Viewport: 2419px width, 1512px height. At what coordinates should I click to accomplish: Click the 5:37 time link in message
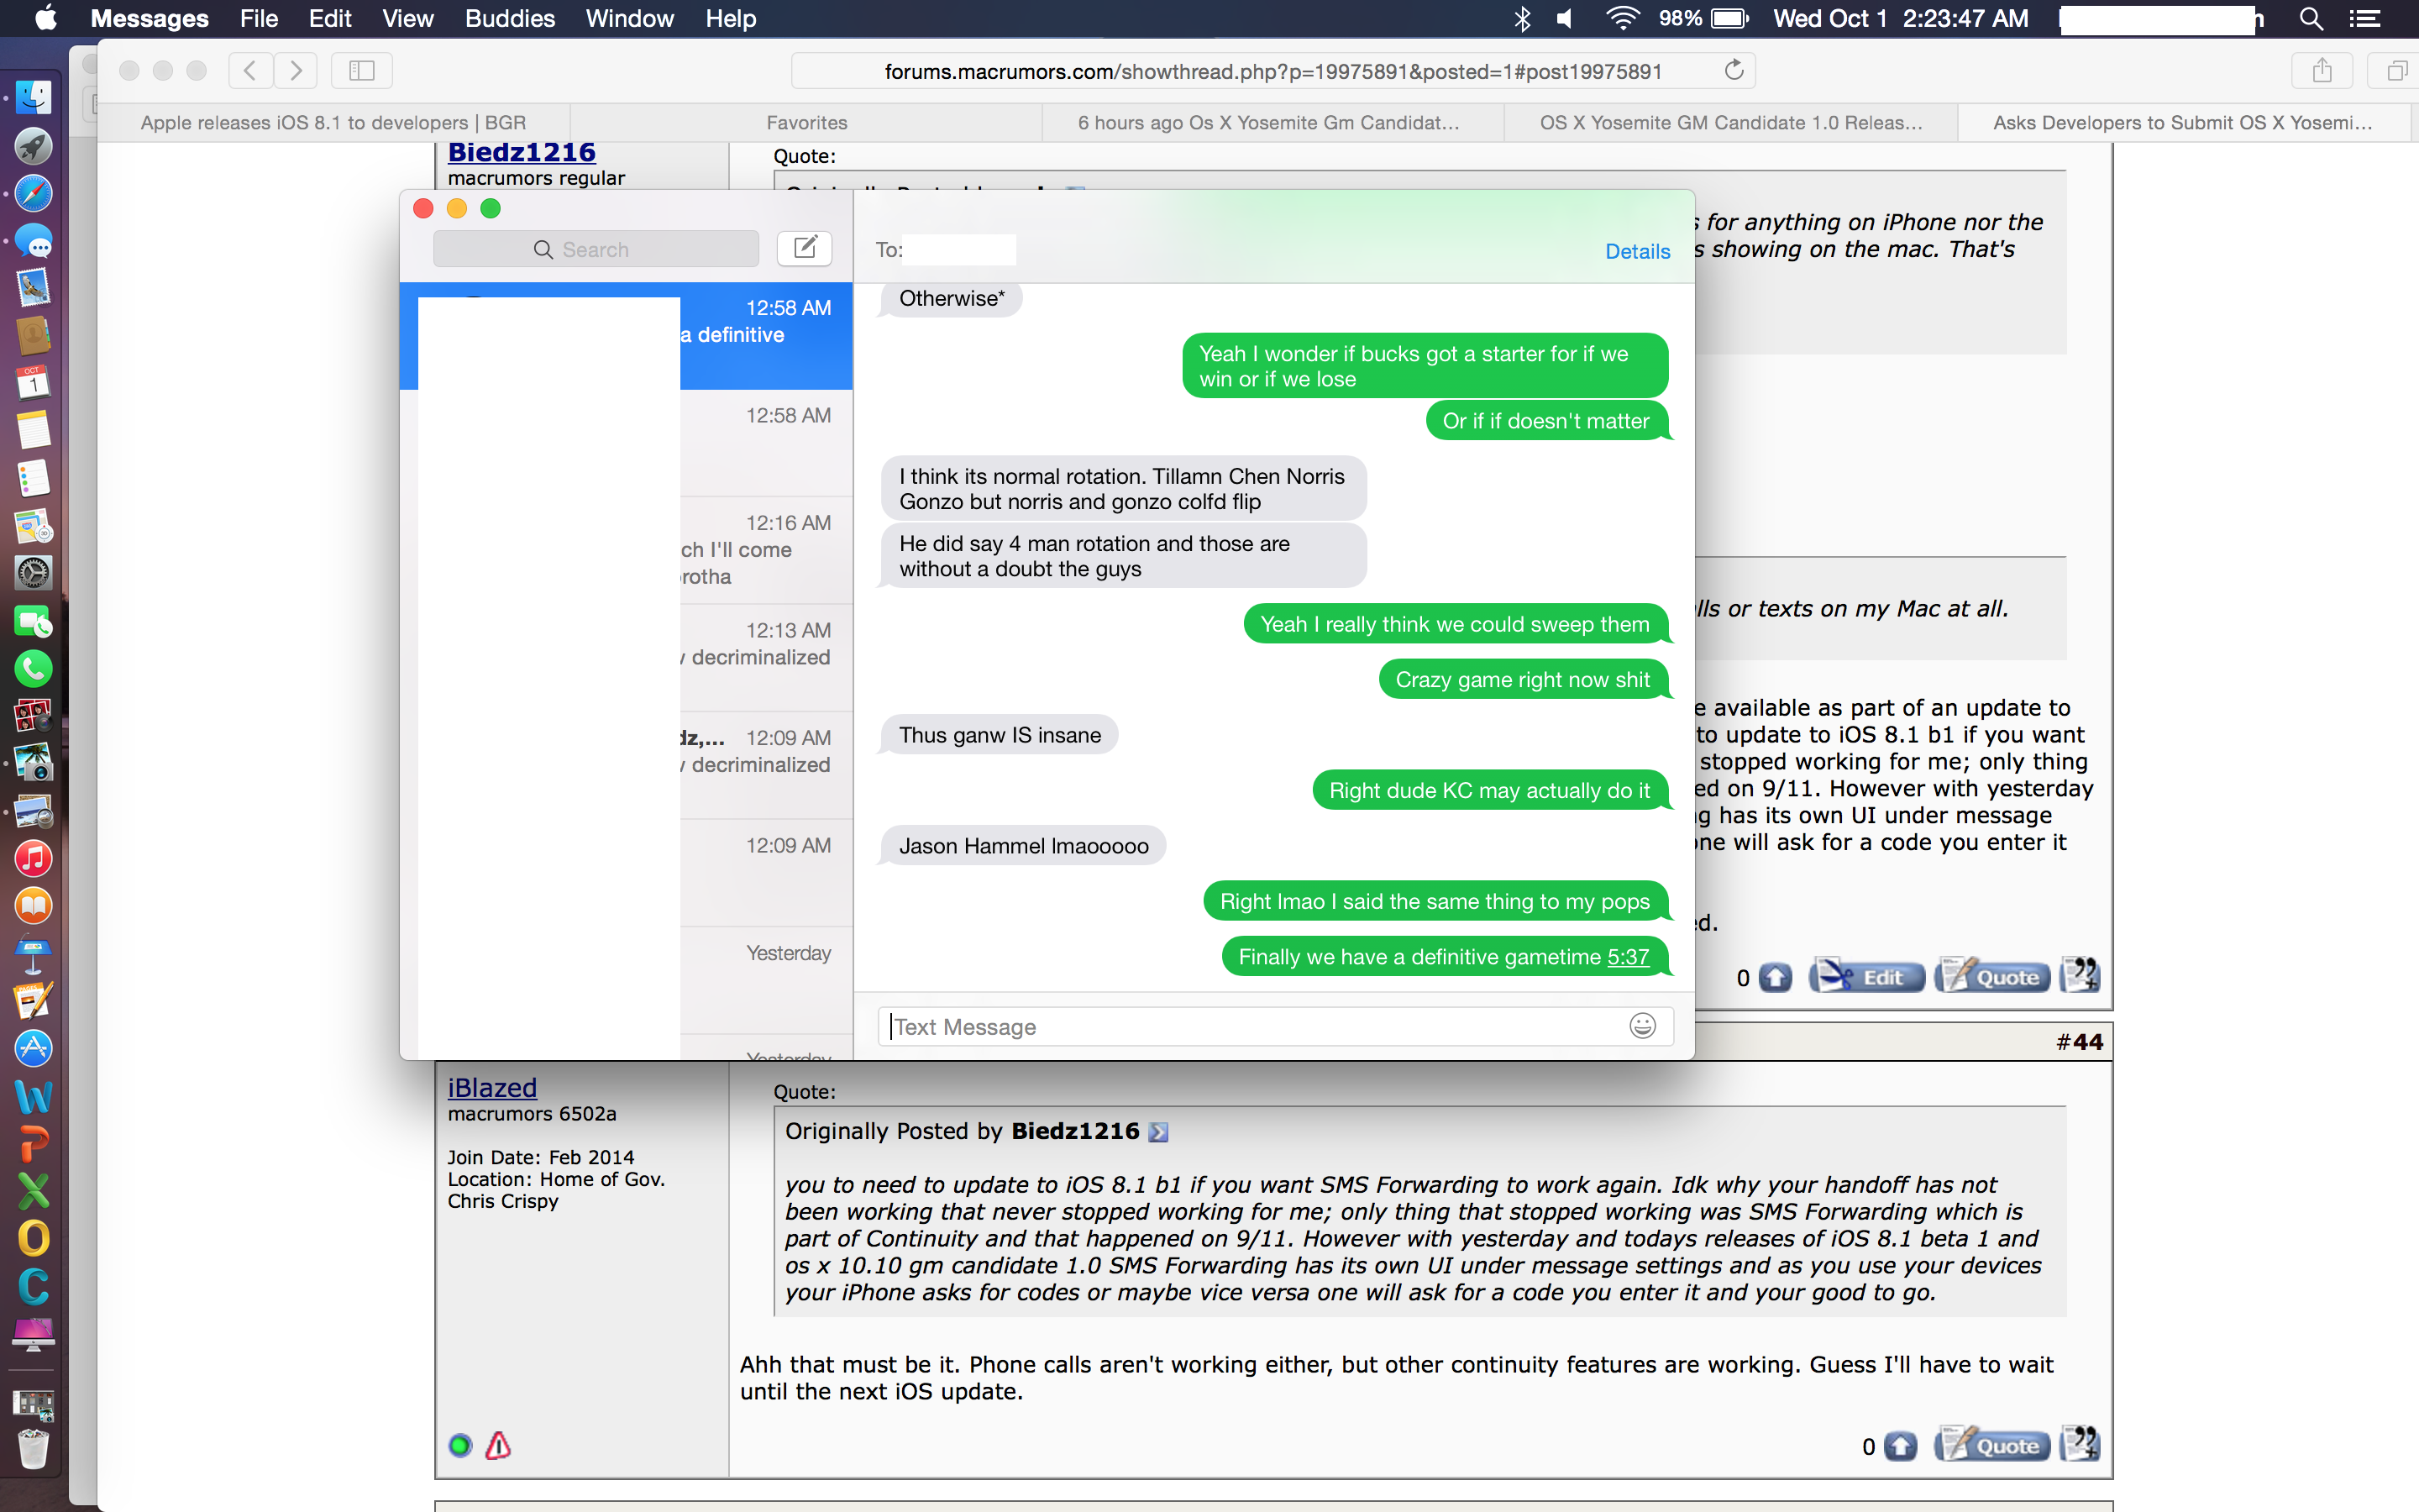[1629, 957]
